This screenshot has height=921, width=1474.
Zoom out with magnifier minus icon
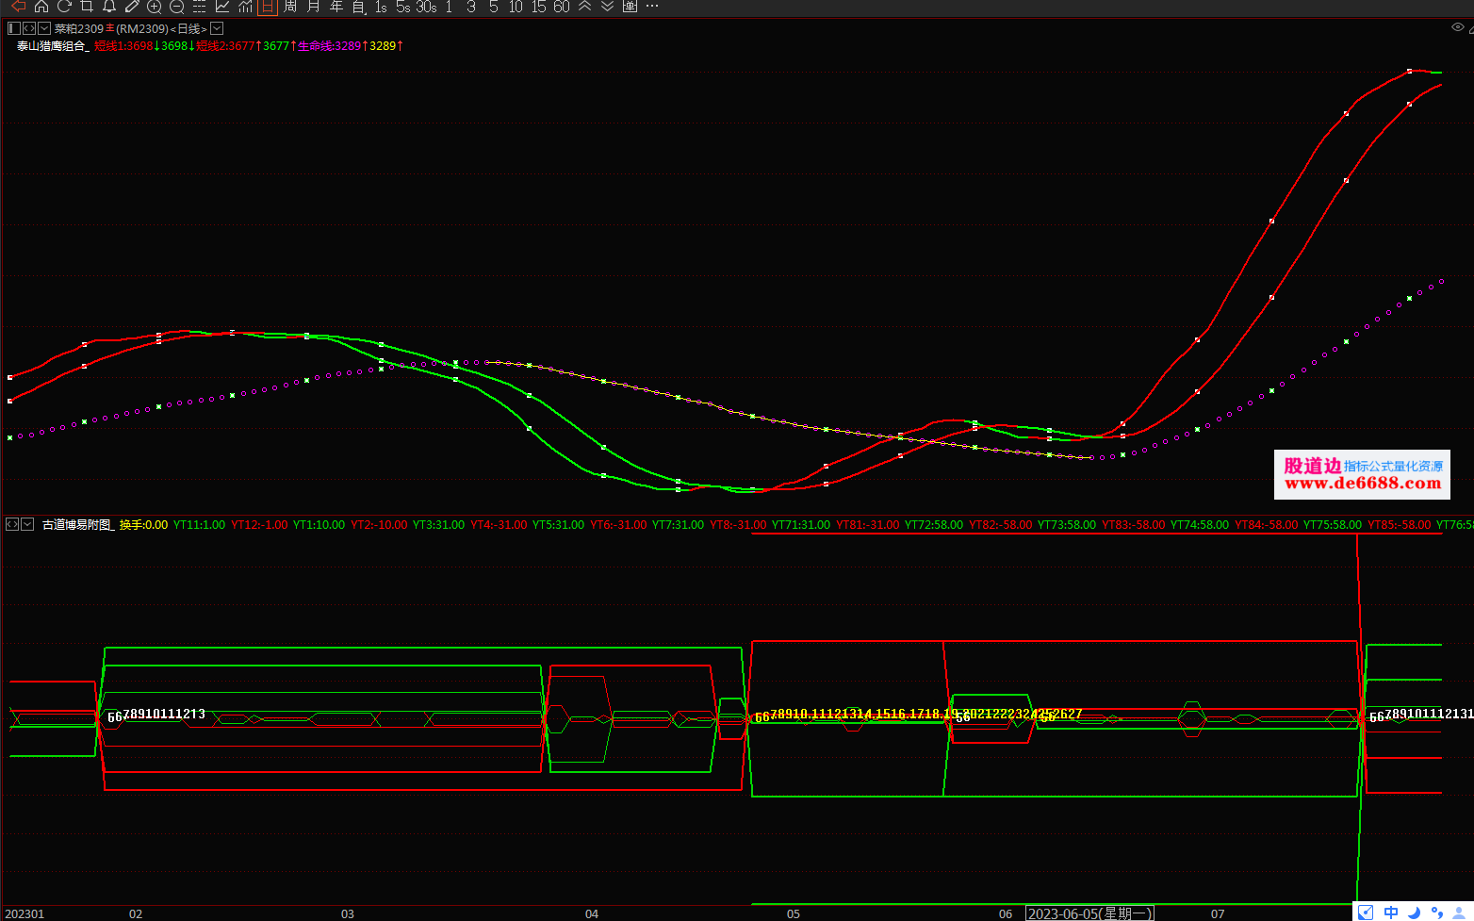177,7
